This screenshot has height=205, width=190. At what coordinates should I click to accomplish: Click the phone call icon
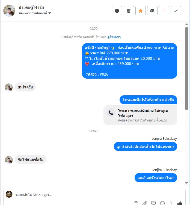point(111,113)
